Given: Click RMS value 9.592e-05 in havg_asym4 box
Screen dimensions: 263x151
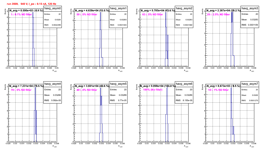Looking at the screenshot, I should click(56, 101).
